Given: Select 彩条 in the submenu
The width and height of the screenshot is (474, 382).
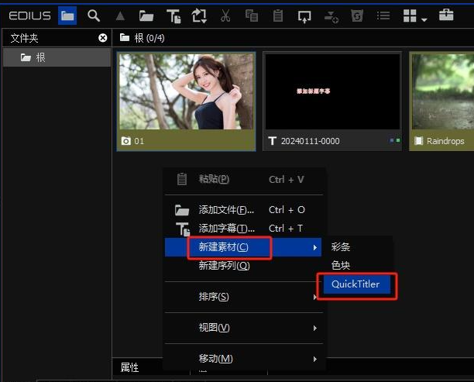Looking at the screenshot, I should (357, 247).
